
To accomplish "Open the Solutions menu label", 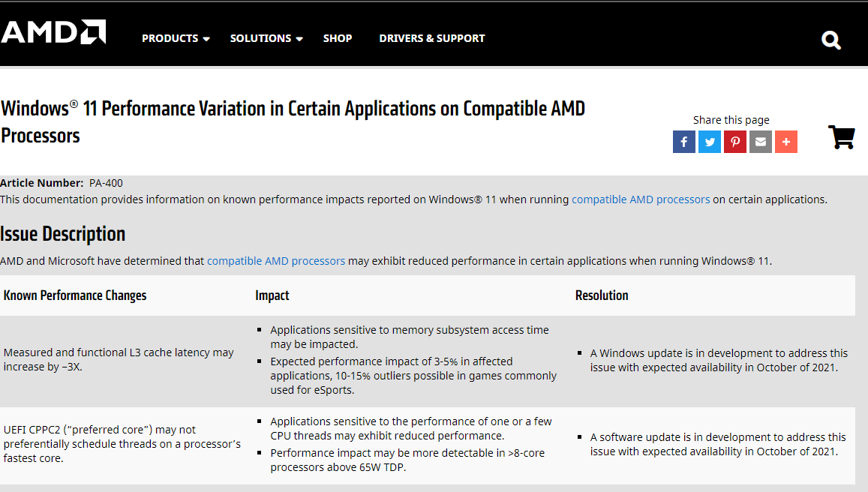I will (x=260, y=38).
